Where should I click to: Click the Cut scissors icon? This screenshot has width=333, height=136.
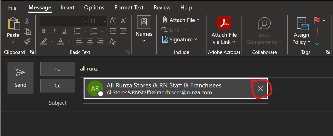tap(27, 21)
